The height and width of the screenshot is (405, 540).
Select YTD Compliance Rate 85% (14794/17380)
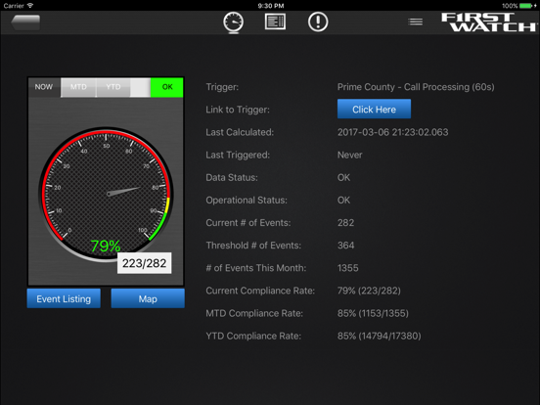(x=380, y=337)
